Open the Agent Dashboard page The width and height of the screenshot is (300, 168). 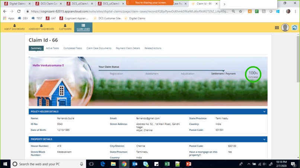(15, 27)
